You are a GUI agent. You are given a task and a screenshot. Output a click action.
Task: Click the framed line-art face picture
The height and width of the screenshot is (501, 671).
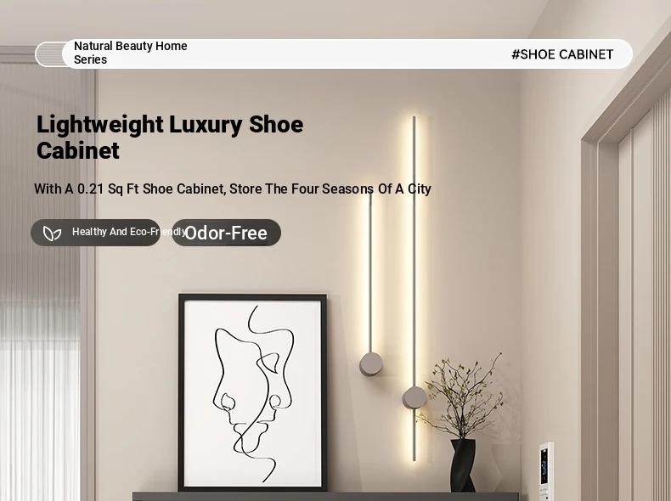(253, 392)
